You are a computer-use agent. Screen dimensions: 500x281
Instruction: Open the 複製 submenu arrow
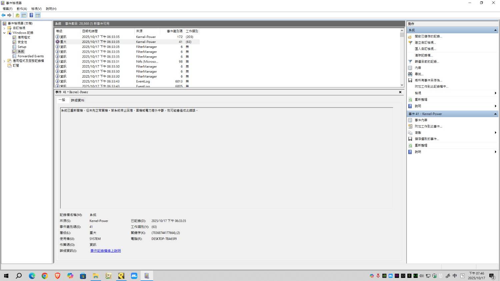click(x=495, y=133)
